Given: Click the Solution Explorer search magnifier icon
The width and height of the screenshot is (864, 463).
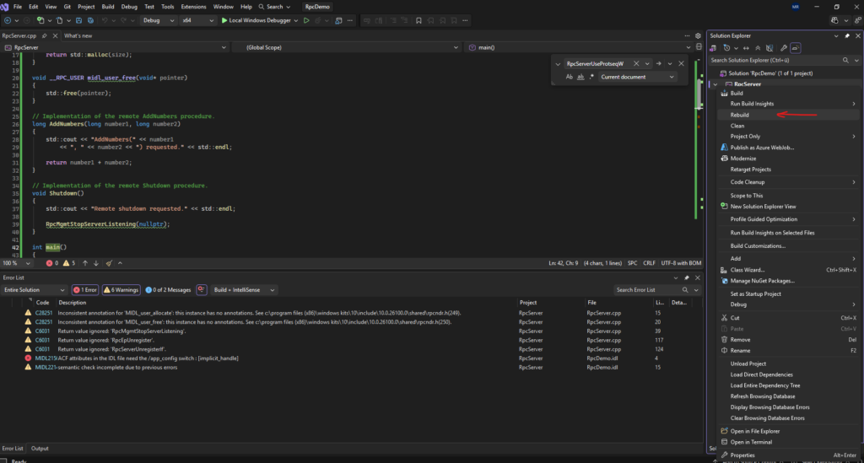Looking at the screenshot, I should click(845, 60).
